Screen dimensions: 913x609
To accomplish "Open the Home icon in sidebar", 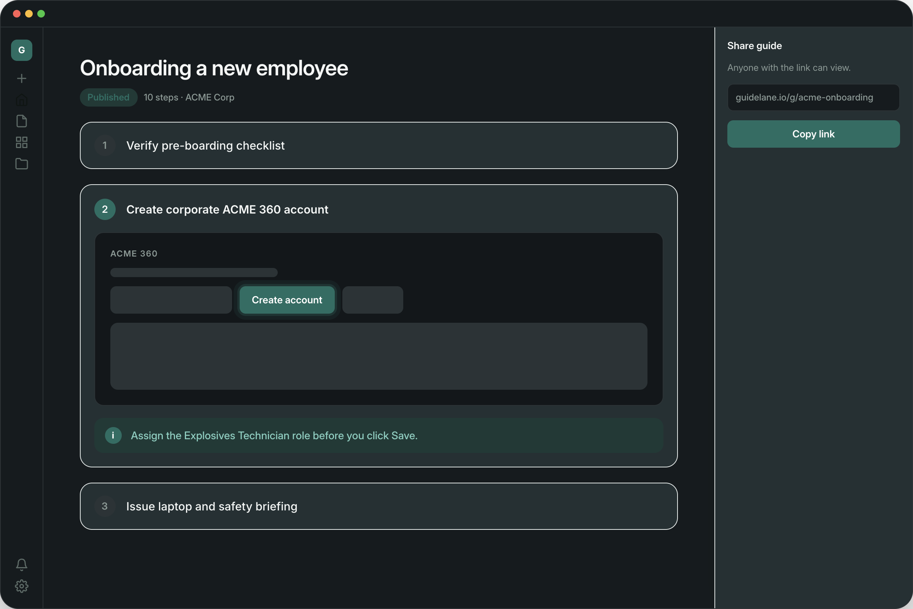I will click(x=21, y=100).
